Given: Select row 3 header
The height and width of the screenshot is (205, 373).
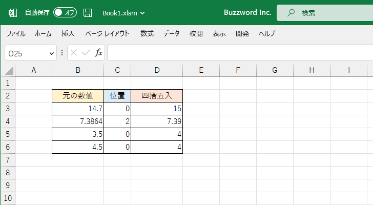Looking at the screenshot, I should pyautogui.click(x=8, y=109).
